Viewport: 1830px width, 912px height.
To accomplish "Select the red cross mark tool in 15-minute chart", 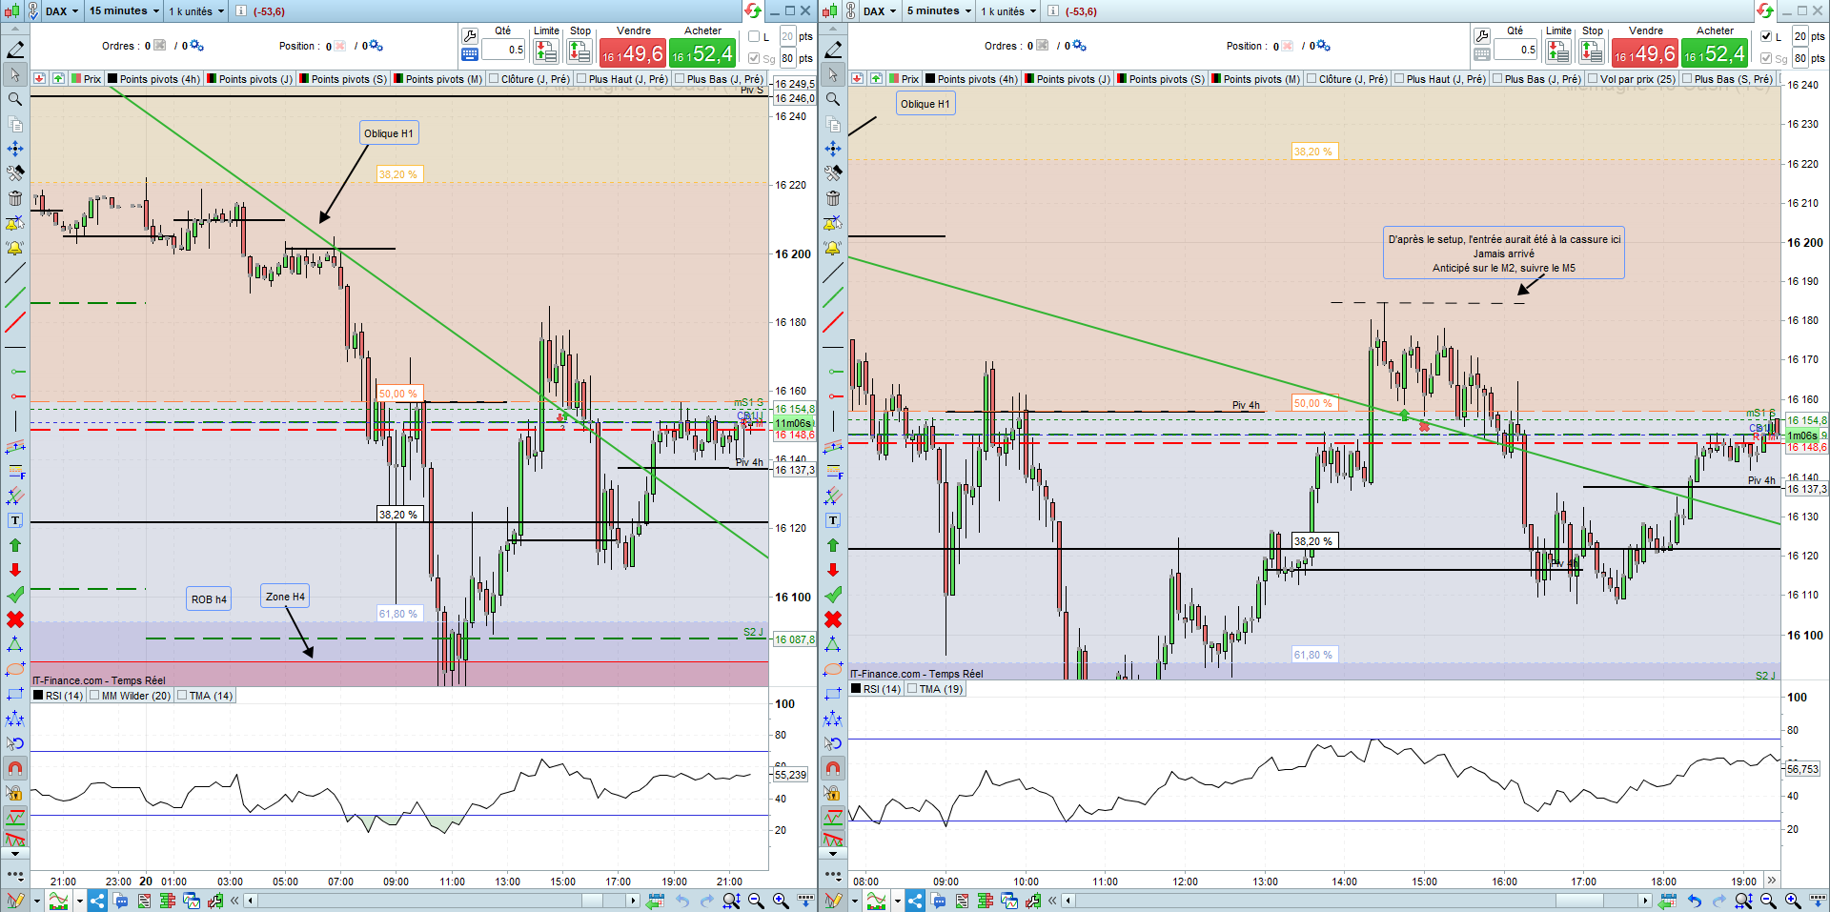I will (x=15, y=619).
